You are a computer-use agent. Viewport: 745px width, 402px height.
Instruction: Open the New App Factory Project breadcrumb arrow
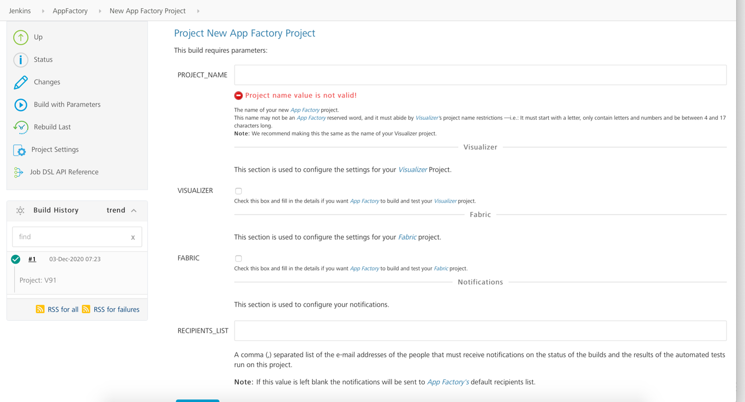(198, 11)
